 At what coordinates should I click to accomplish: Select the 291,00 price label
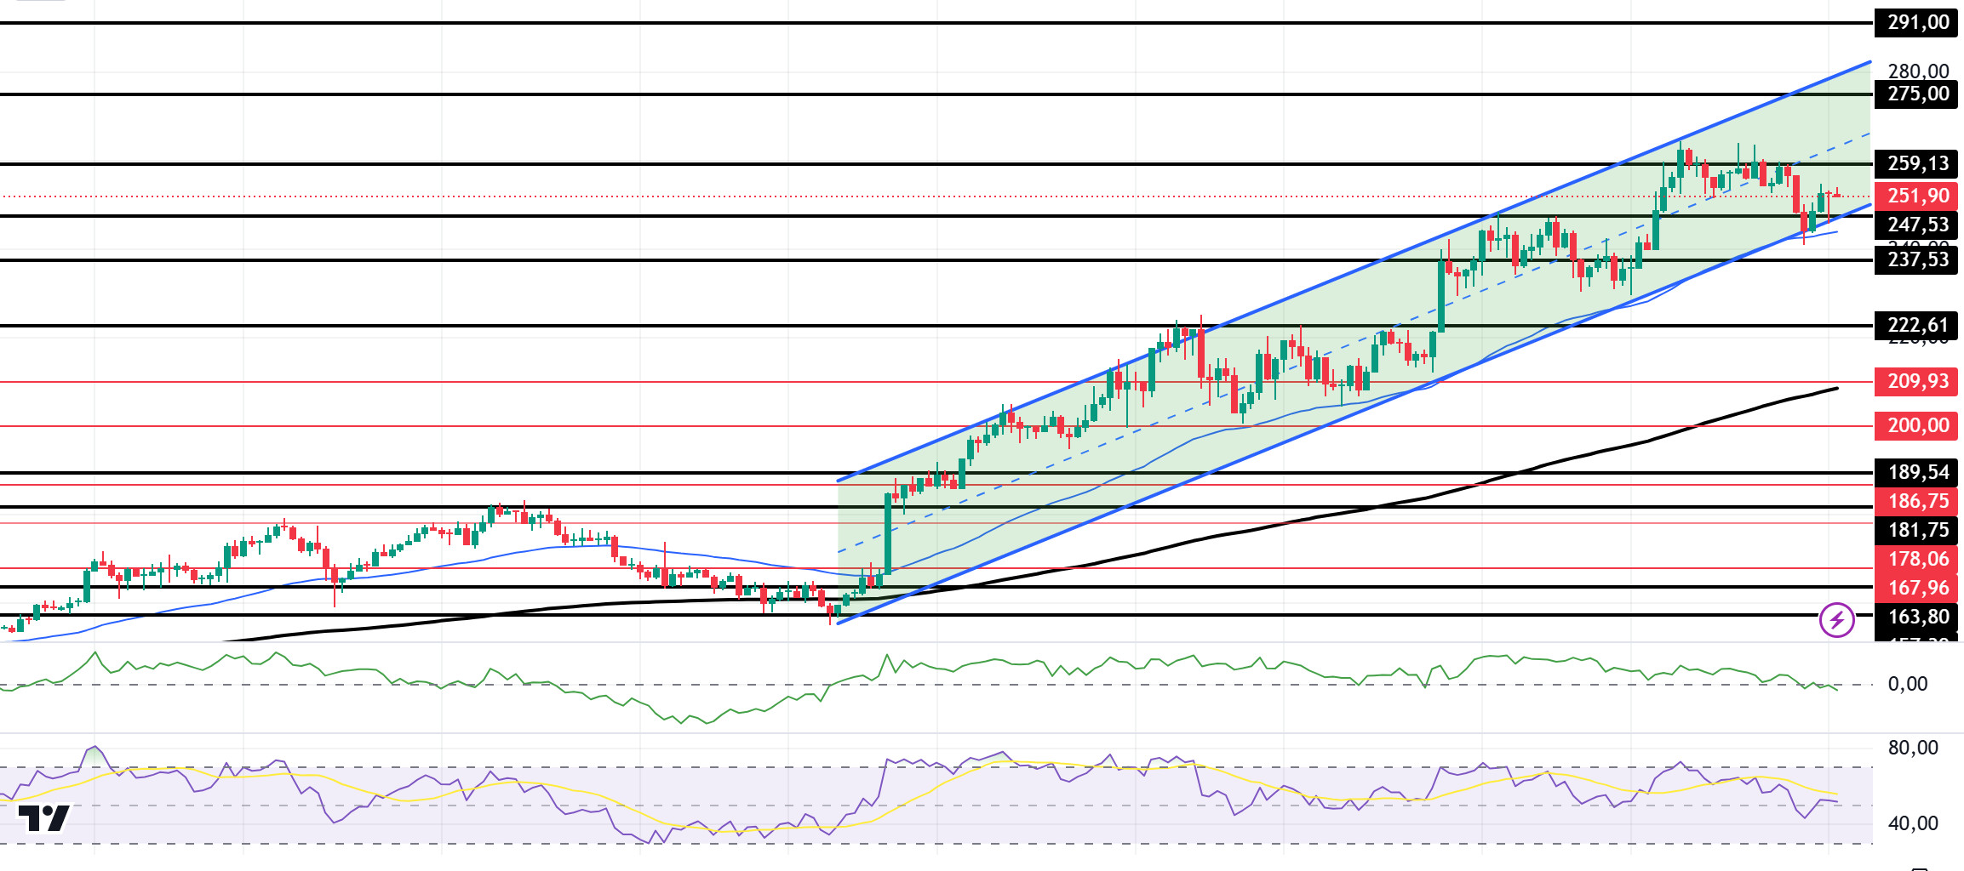tap(1915, 23)
